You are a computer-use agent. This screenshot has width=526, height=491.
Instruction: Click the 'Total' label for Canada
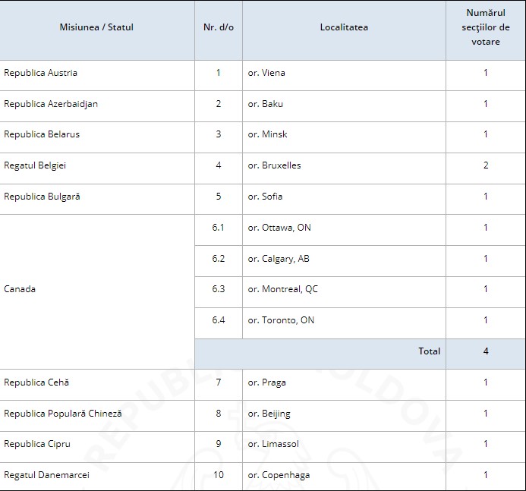pyautogui.click(x=429, y=351)
